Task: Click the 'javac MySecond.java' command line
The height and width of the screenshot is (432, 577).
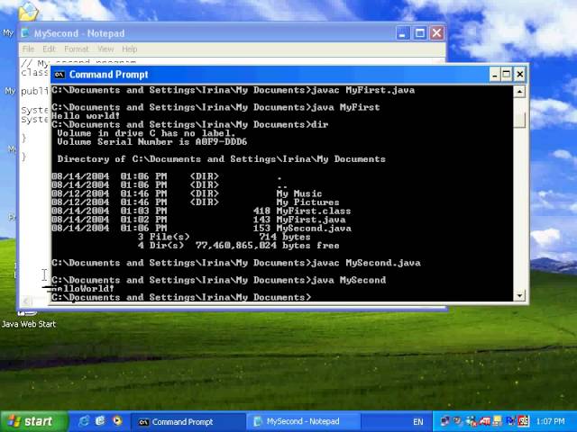Action: coord(236,263)
